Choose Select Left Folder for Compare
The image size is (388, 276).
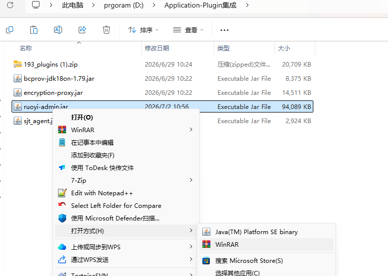click(127, 205)
